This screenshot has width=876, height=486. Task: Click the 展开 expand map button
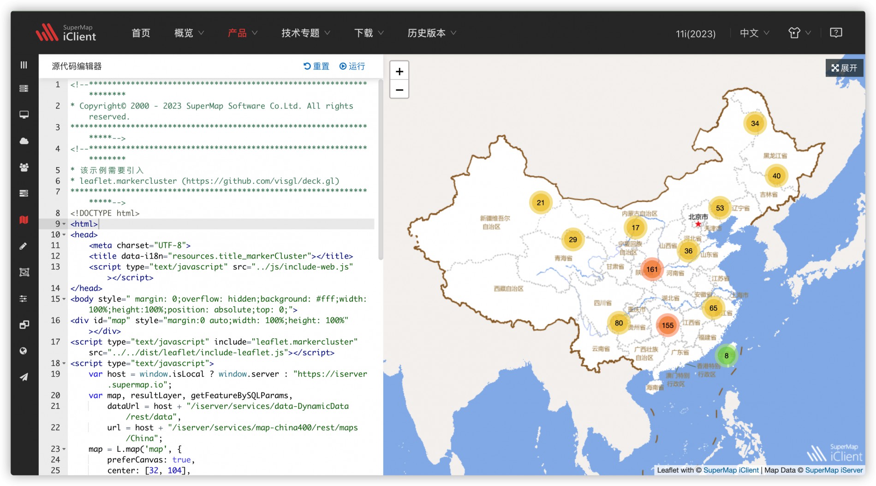pyautogui.click(x=844, y=68)
